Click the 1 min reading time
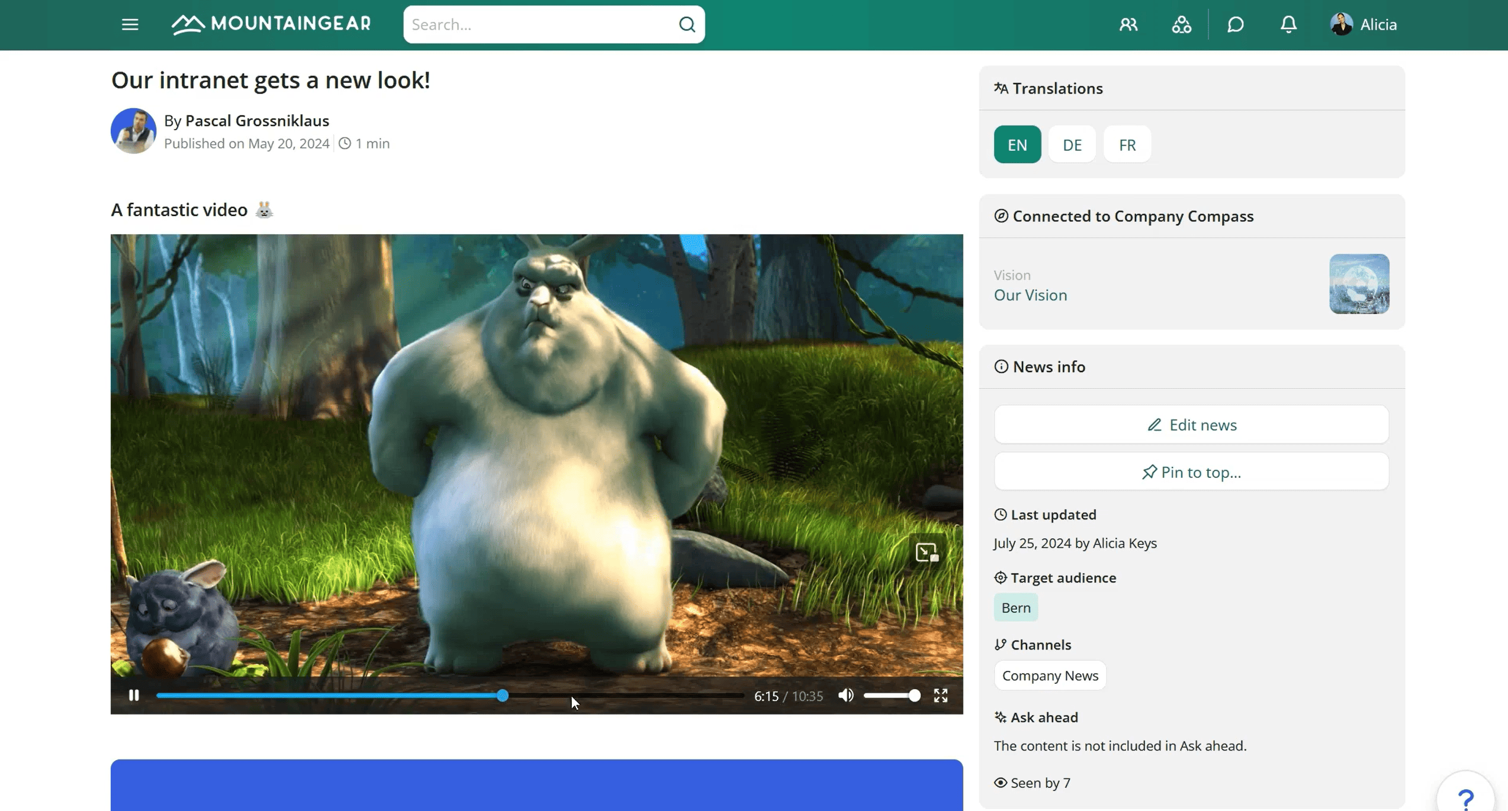 (x=372, y=144)
